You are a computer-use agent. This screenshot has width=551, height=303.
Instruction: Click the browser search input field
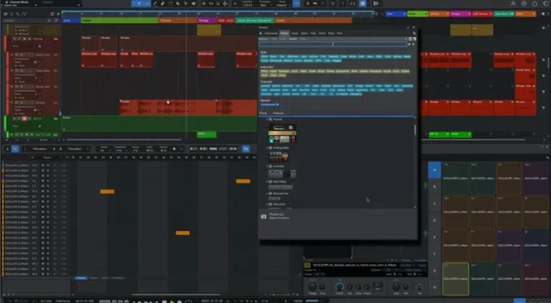point(332,45)
